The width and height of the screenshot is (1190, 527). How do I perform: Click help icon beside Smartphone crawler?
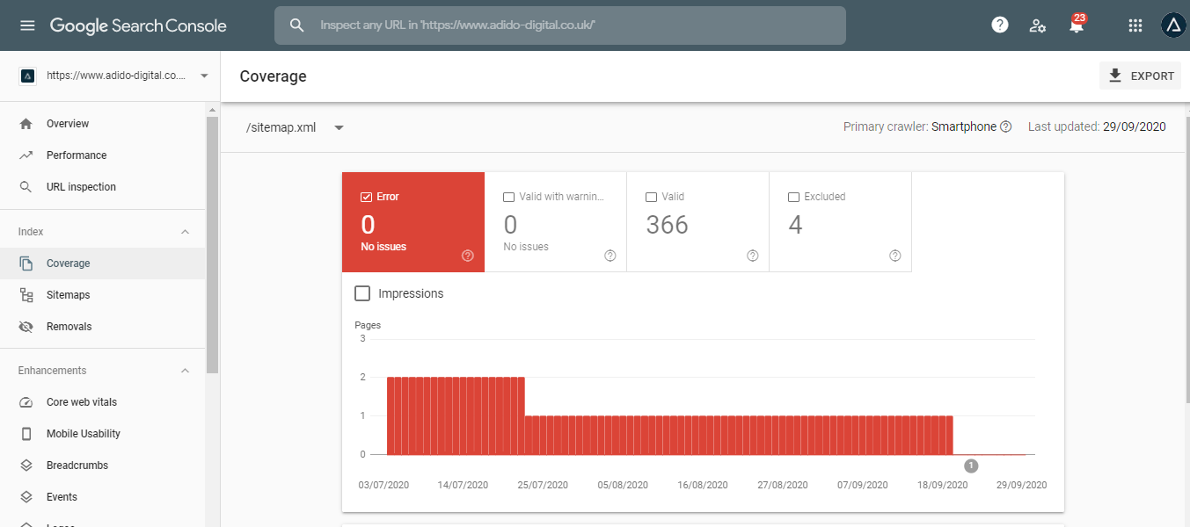point(1006,126)
